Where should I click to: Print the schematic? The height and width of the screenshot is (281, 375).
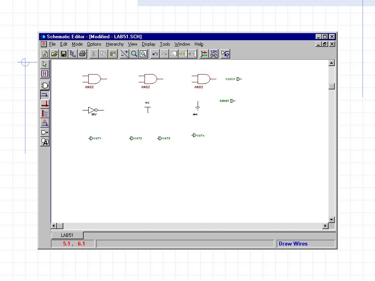pyautogui.click(x=82, y=54)
